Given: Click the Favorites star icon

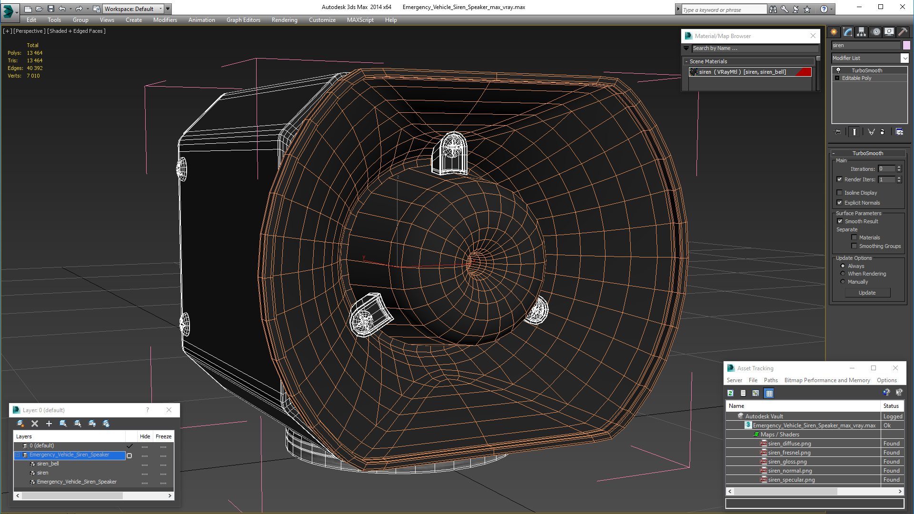Looking at the screenshot, I should point(807,9).
